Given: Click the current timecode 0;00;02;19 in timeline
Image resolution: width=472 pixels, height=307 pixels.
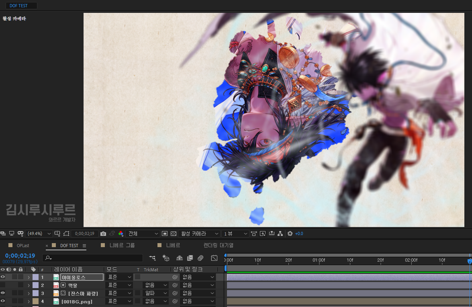Looking at the screenshot, I should coord(20,256).
